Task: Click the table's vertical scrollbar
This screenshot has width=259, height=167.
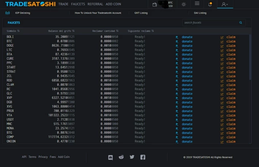Action: point(250,57)
